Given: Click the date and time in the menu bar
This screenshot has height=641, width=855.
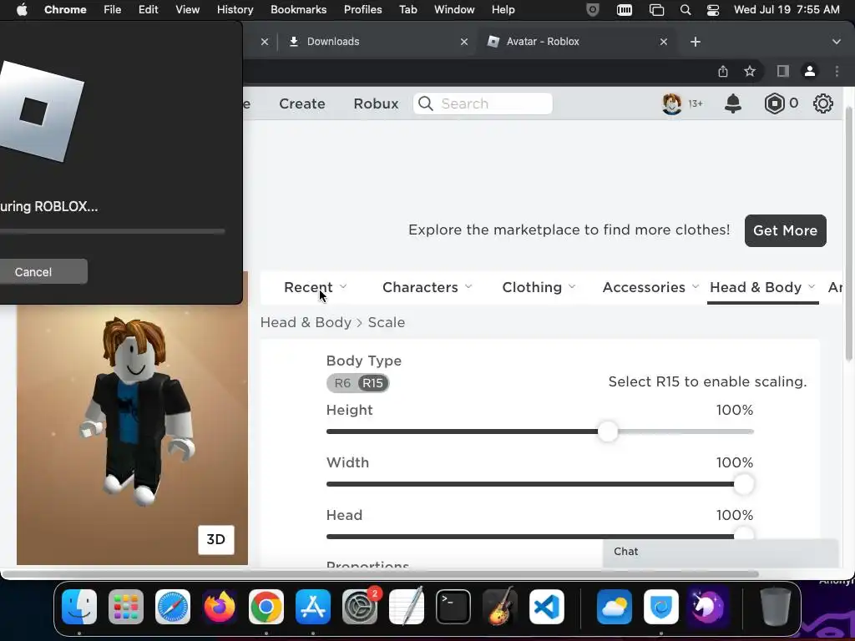Looking at the screenshot, I should [x=787, y=9].
